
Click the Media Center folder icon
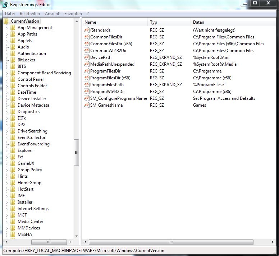click(13, 222)
